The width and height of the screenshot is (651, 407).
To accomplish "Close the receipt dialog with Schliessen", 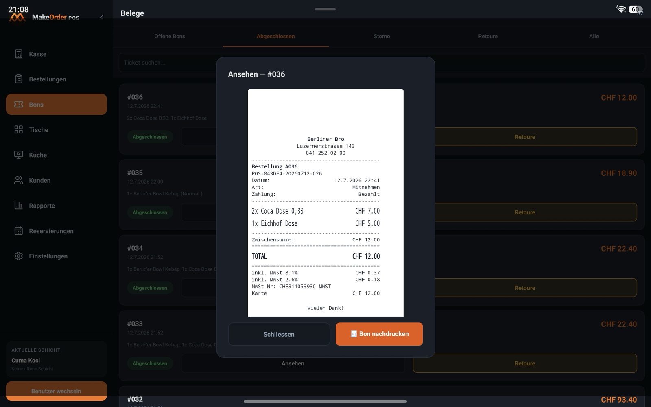I will coord(279,334).
